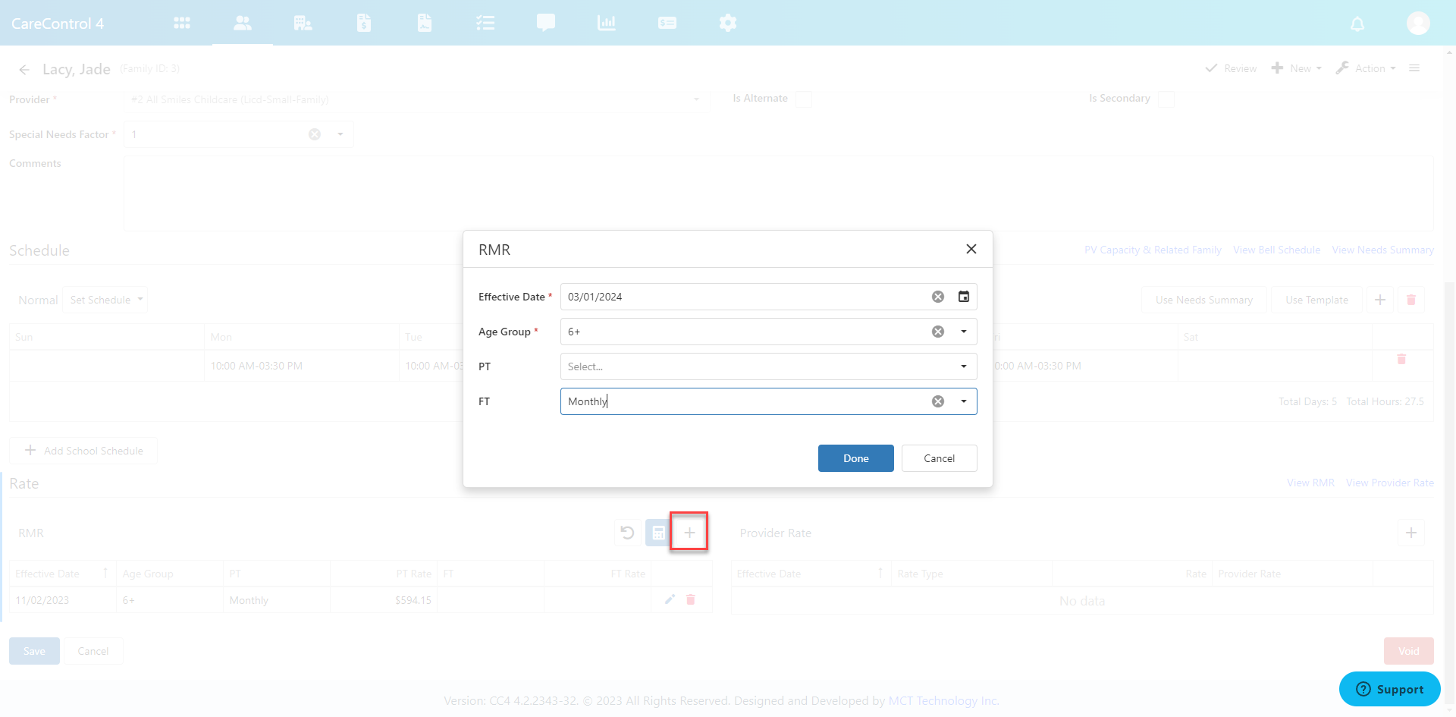
Task: Open the checklist tasks icon in top bar
Action: [485, 23]
